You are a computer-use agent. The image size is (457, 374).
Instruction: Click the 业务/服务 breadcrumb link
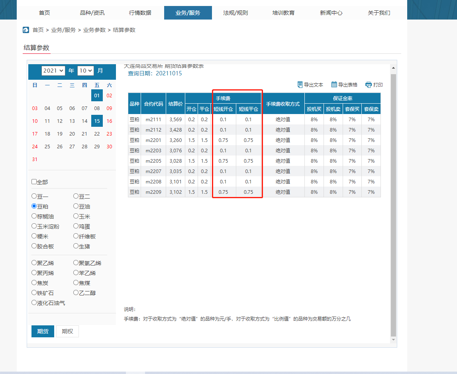pos(63,30)
